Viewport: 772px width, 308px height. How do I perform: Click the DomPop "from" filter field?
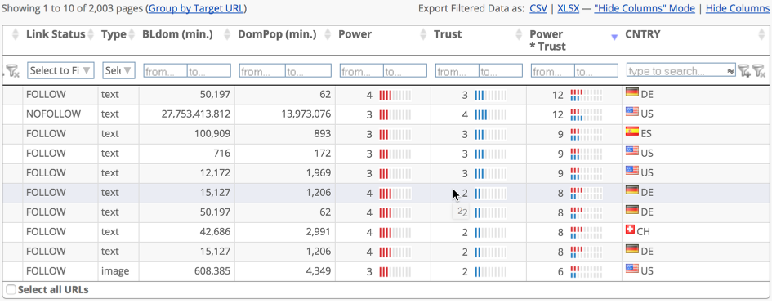[x=262, y=71]
